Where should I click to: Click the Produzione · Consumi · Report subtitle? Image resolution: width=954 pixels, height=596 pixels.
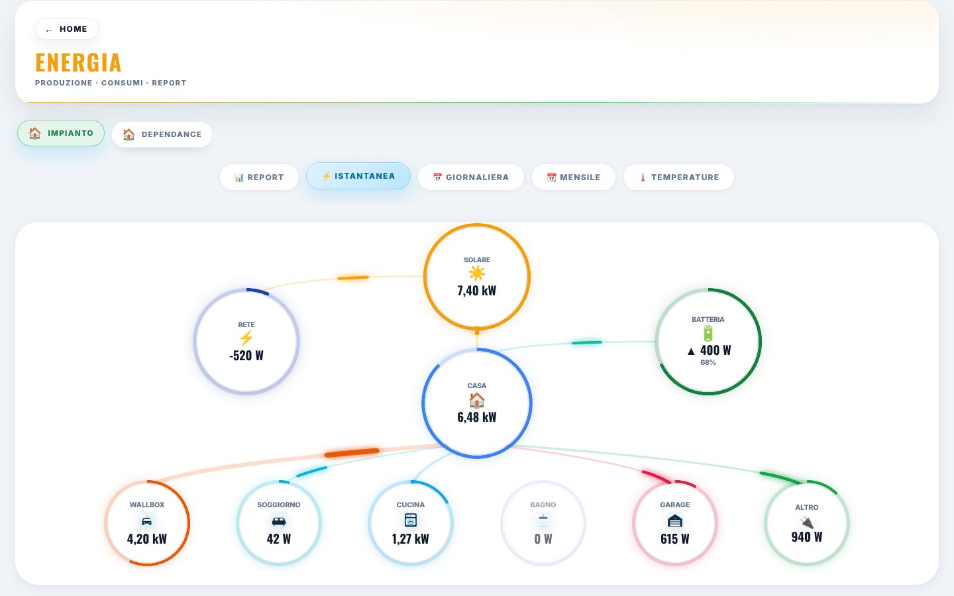coord(111,83)
